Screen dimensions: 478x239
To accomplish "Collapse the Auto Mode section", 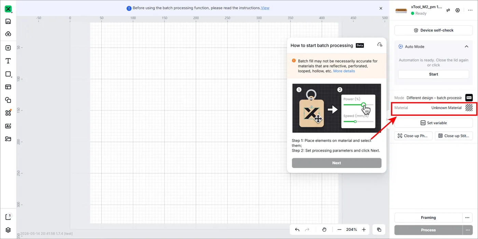I will click(x=466, y=46).
